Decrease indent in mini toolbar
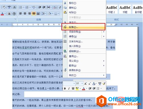Screen dimensions: 143x109 point(90,89)
